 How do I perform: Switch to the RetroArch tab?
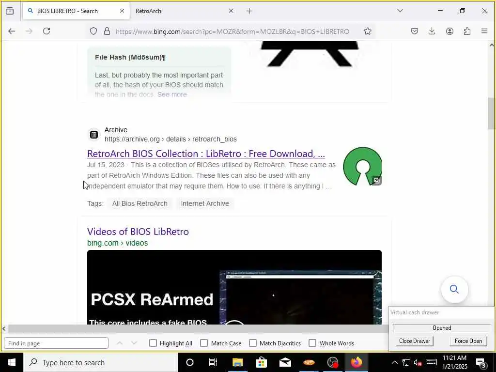tap(184, 11)
